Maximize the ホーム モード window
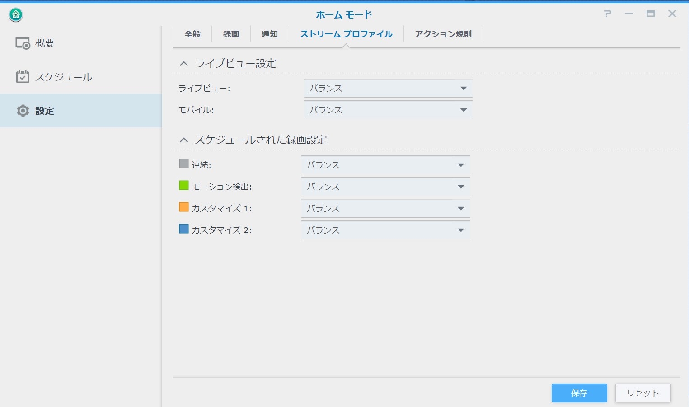The image size is (689, 407). pyautogui.click(x=650, y=14)
